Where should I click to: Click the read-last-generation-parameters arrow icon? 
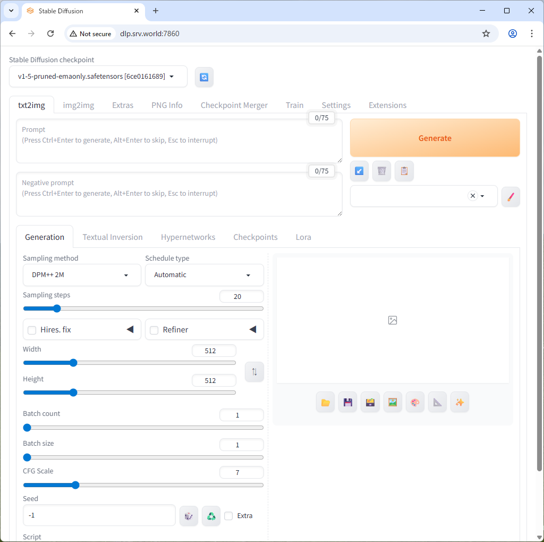pos(359,171)
